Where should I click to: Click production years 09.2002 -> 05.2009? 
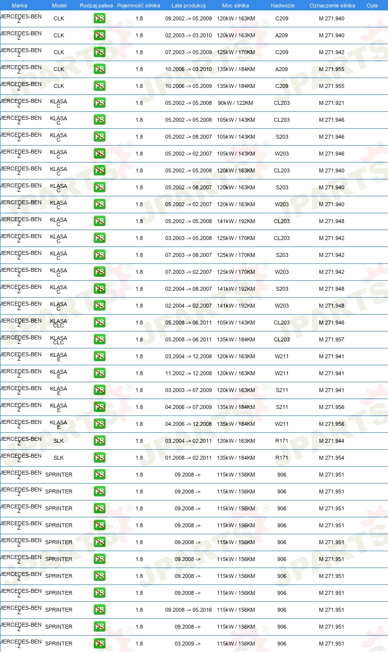189,19
